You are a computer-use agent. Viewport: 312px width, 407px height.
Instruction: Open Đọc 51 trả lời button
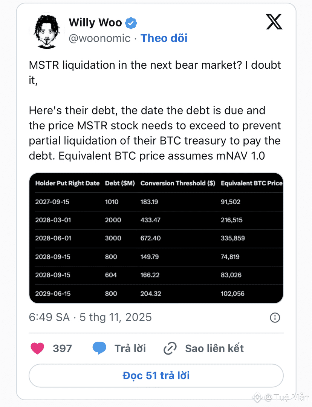tap(156, 376)
